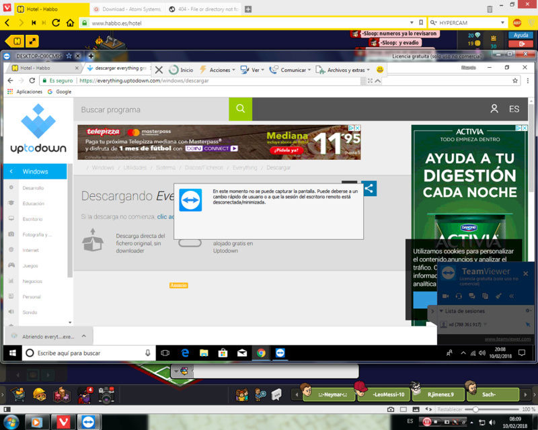The image size is (538, 430).
Task: Expand the everything exe download item chevron
Action: 83,337
